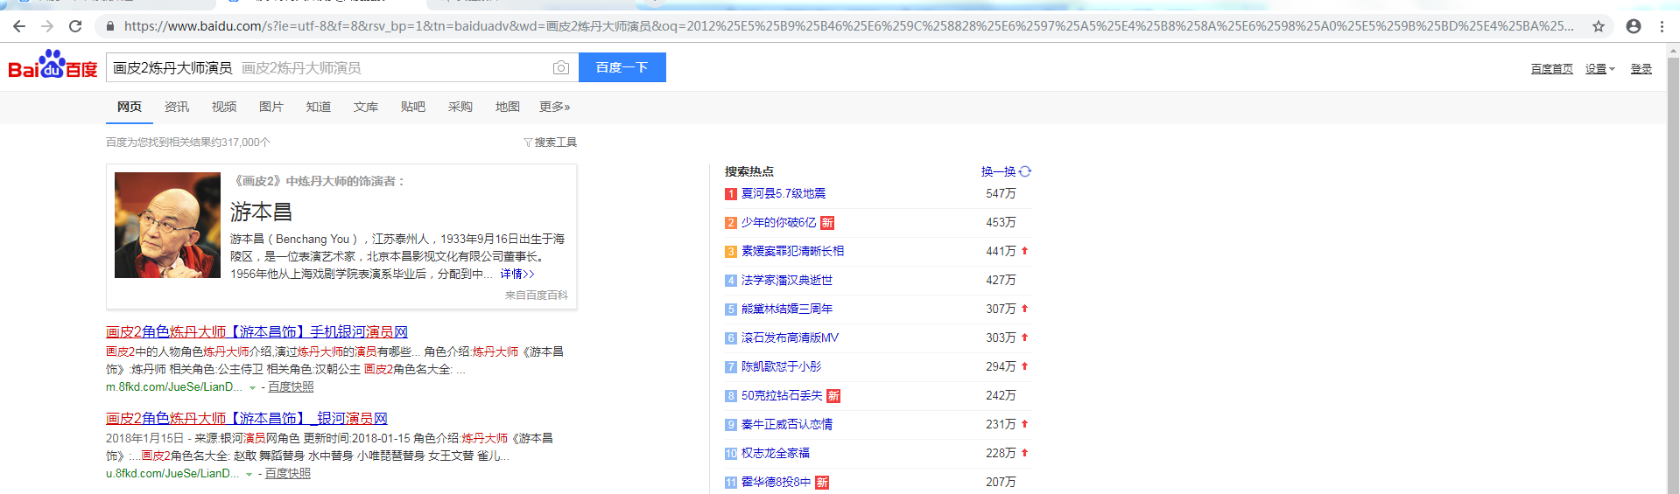Open result 手机银河演员网 title link
Viewport: 1680px width, 494px height.
click(x=257, y=332)
